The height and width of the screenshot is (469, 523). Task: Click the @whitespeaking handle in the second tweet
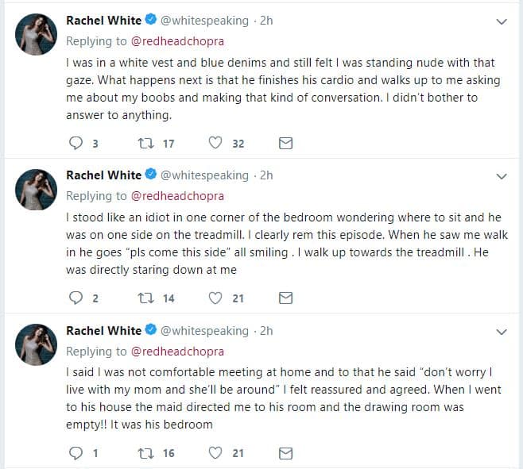pyautogui.click(x=204, y=175)
